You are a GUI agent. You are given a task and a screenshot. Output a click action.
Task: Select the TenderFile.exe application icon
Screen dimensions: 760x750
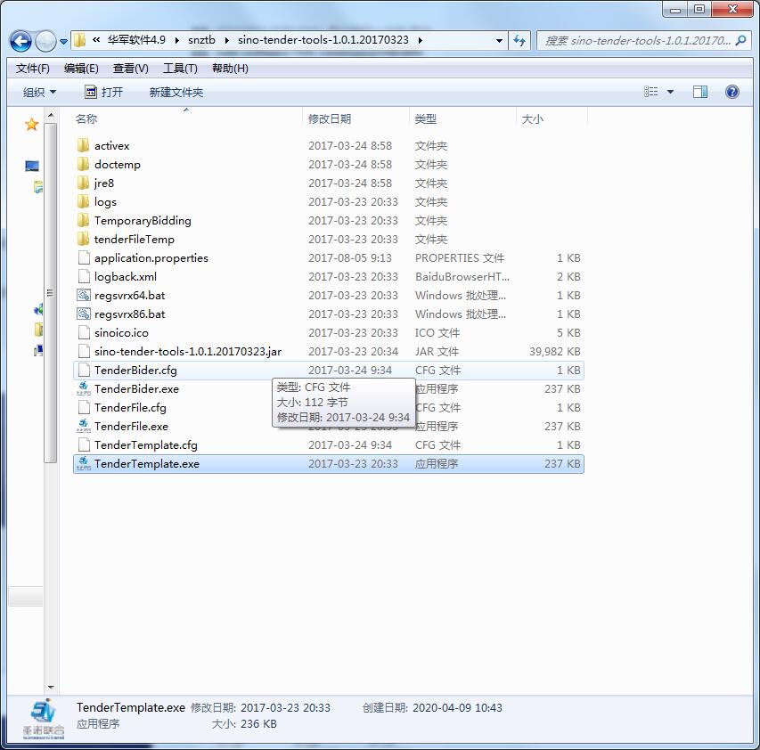coord(84,426)
